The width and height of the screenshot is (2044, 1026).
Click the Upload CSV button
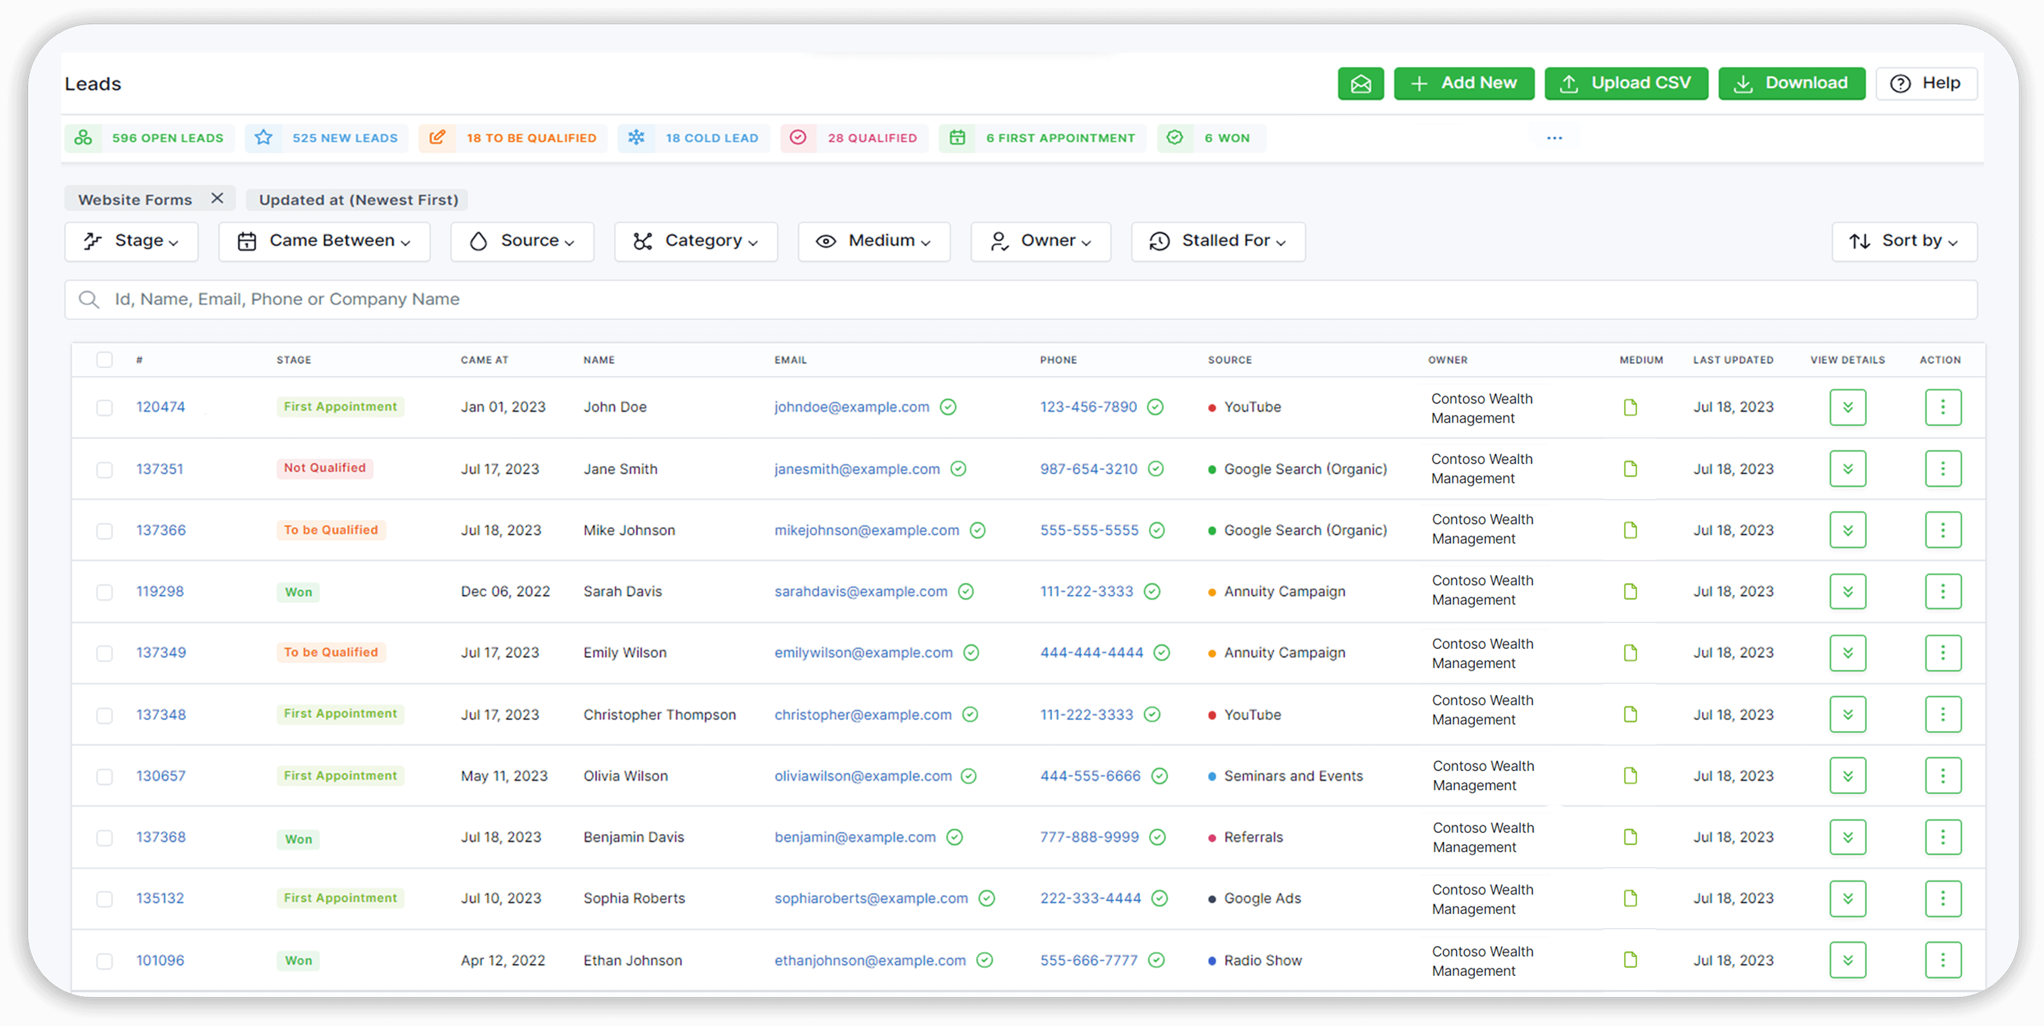coord(1626,83)
